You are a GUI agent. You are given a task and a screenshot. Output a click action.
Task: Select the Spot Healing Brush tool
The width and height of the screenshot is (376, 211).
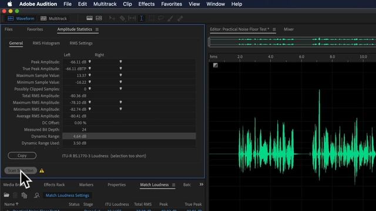point(180,18)
